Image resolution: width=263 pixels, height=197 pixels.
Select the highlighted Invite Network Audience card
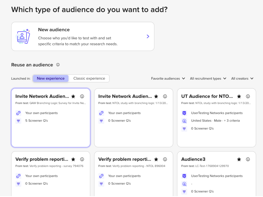(x=50, y=118)
